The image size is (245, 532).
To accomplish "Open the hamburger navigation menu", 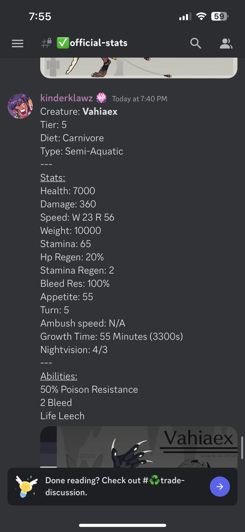I will pos(18,43).
